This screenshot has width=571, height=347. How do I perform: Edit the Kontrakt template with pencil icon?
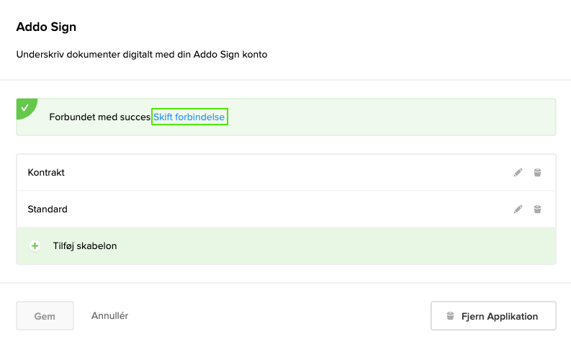[518, 173]
